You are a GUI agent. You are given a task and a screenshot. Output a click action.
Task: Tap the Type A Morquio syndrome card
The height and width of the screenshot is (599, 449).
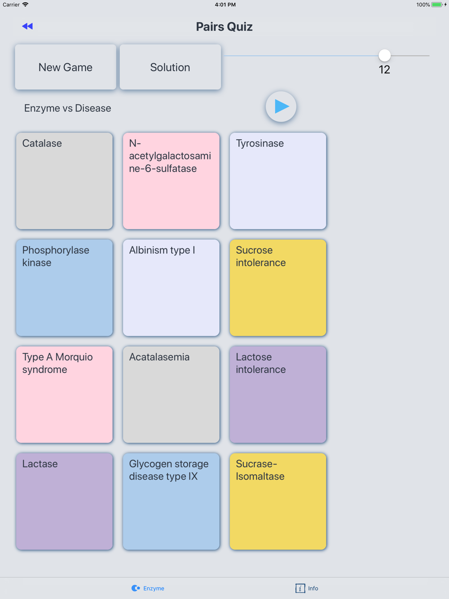pos(65,395)
